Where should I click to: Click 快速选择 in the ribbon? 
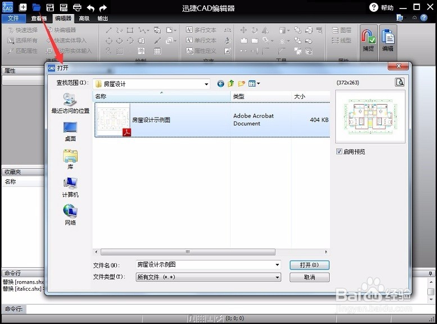point(23,30)
